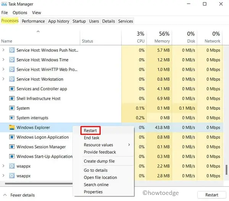Expand Service Host: Windows Push Notifications group
This screenshot has height=201, width=229.
click(4, 50)
